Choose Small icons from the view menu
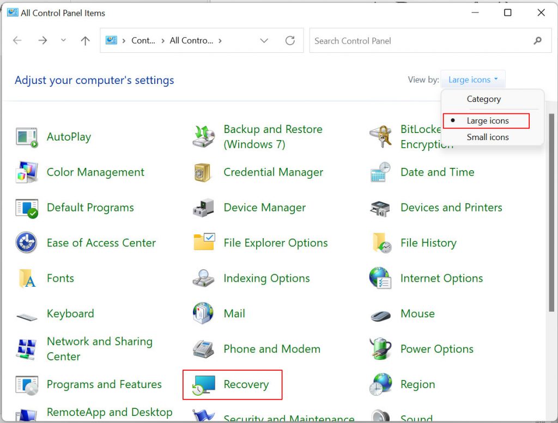 [488, 137]
